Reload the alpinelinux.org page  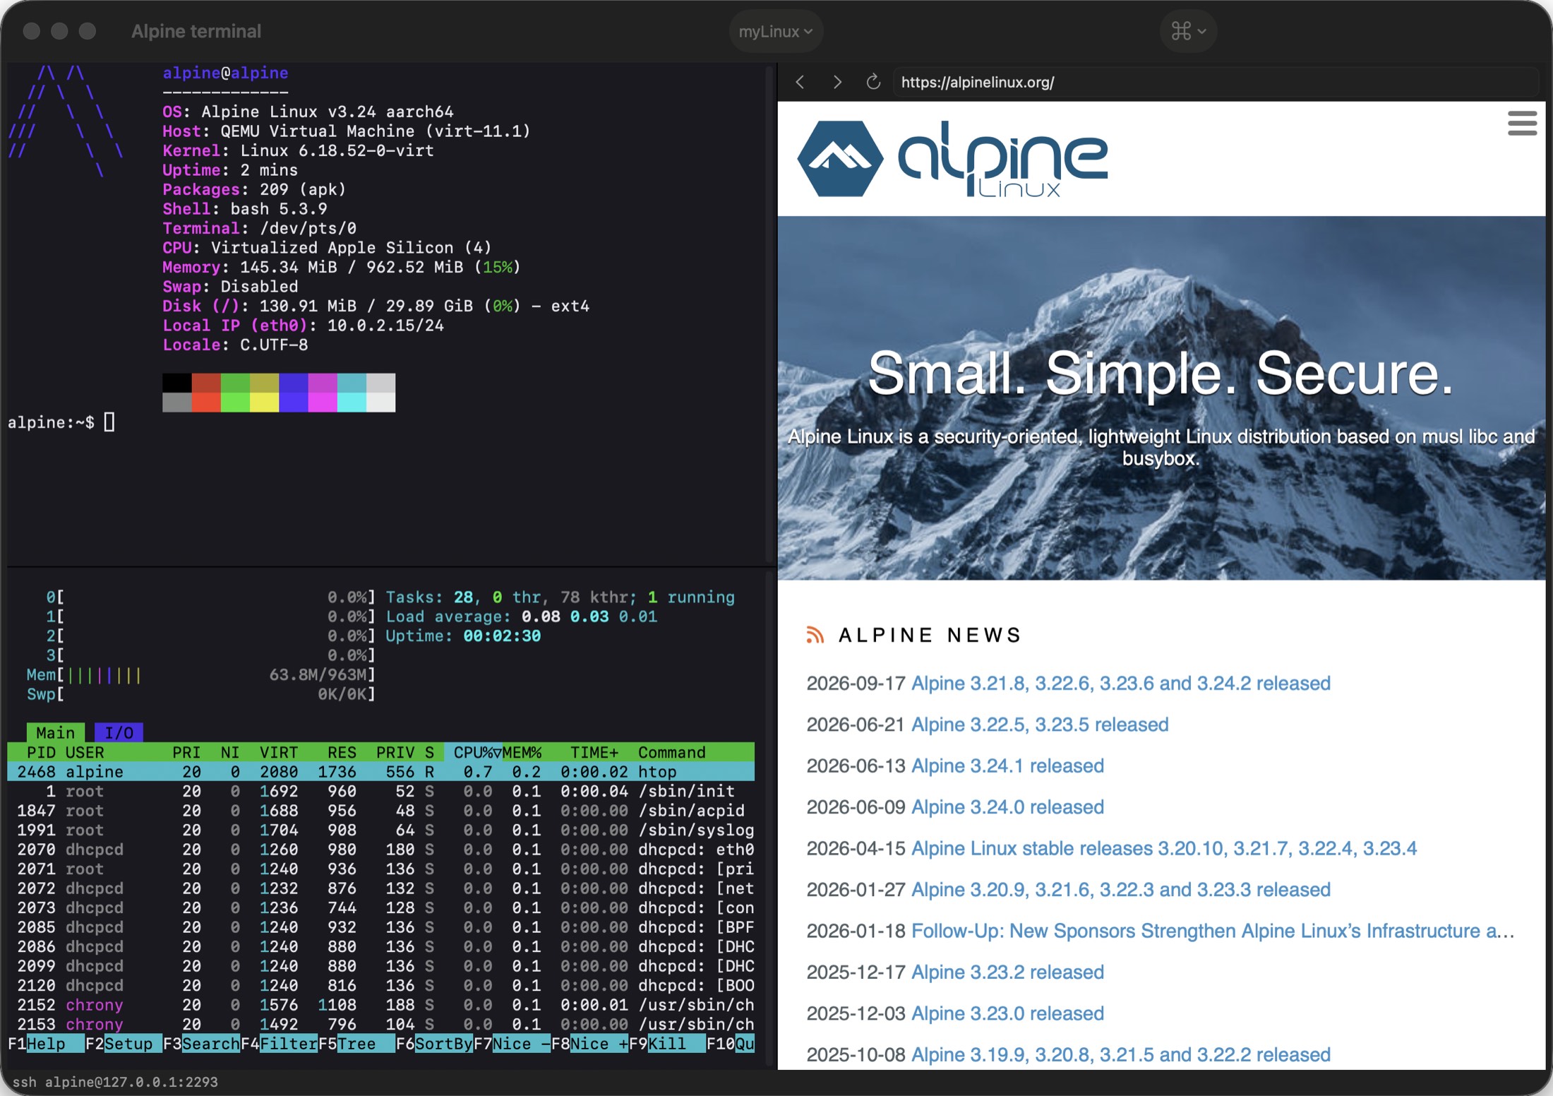click(873, 82)
